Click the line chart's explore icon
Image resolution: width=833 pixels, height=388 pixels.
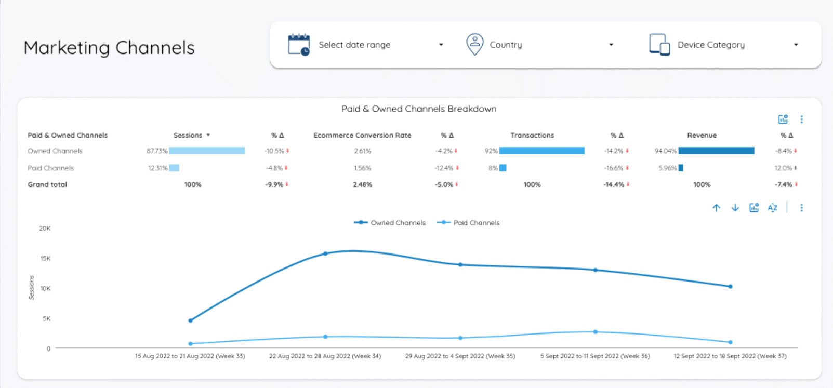point(754,208)
